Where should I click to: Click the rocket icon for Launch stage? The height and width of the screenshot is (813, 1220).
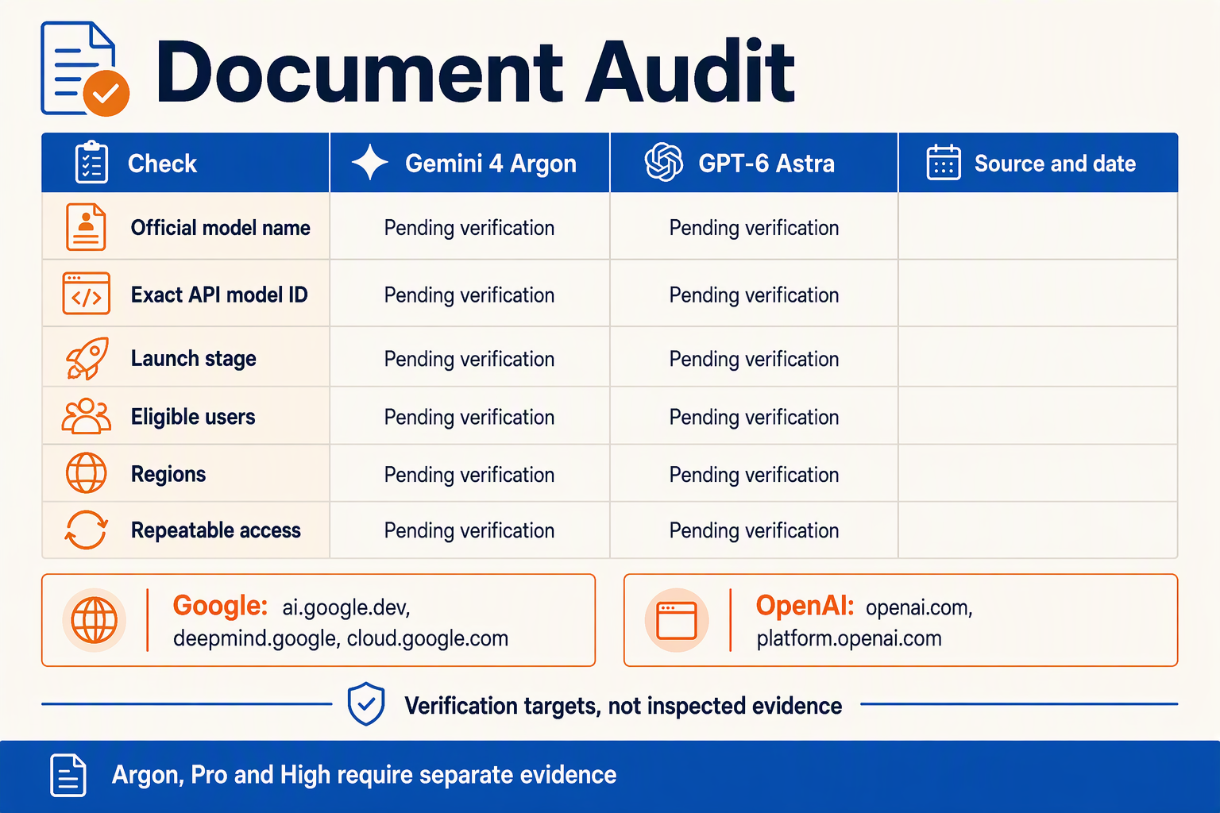click(x=87, y=358)
